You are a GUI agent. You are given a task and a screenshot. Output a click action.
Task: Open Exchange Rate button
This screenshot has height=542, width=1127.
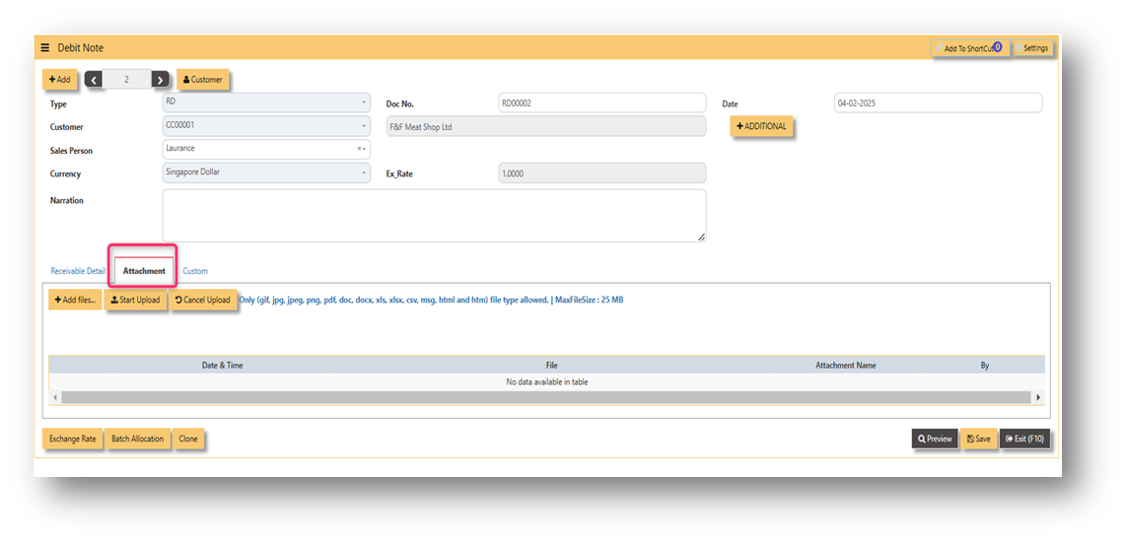coord(73,439)
